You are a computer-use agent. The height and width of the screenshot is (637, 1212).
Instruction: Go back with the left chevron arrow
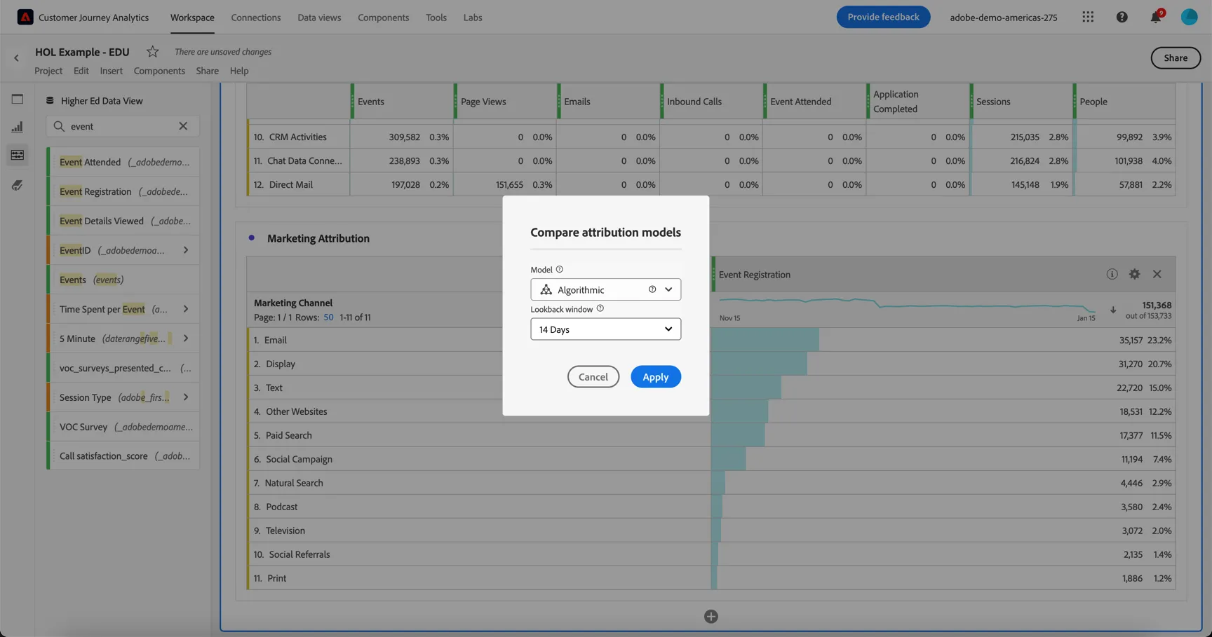17,58
